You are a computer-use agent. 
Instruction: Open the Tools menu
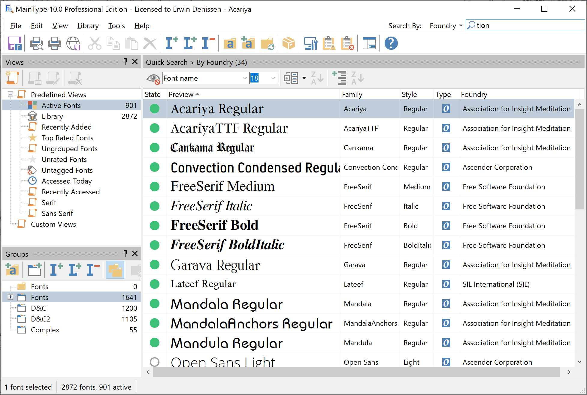116,26
